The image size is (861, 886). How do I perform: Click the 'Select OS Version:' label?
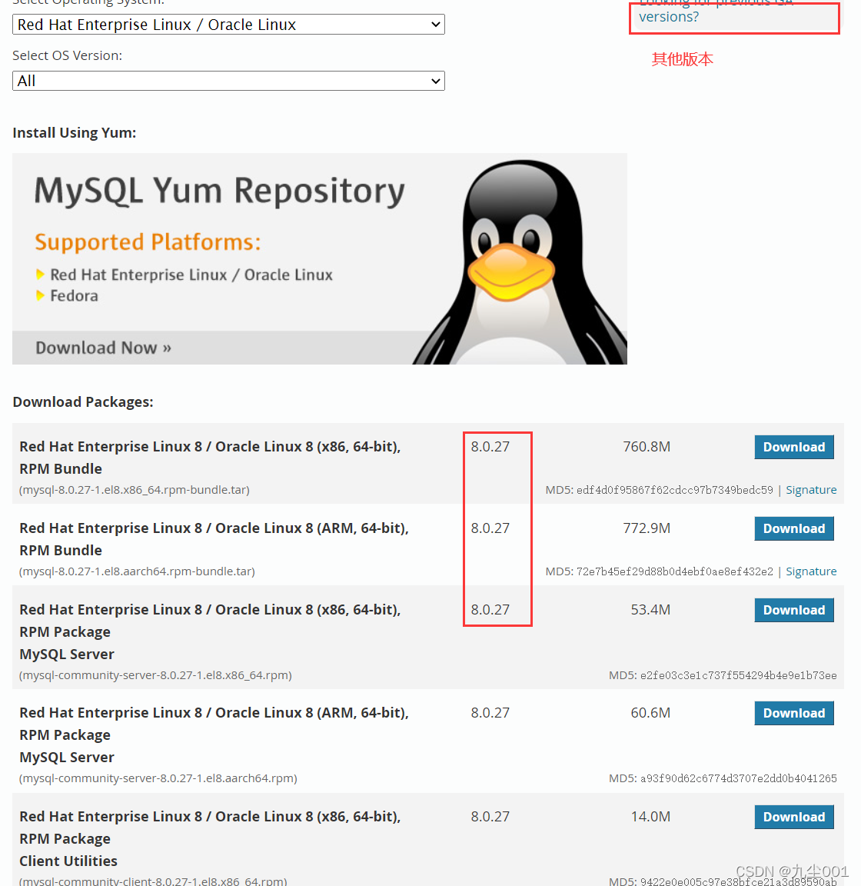[67, 55]
